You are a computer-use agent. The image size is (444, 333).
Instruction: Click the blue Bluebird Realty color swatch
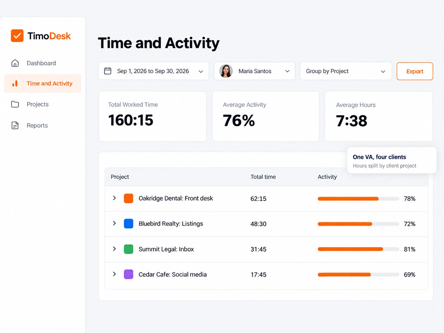pyautogui.click(x=128, y=223)
